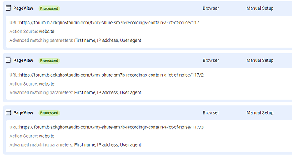Click the matching parameters 'First name, IP address, User agent' in the third event

(x=108, y=145)
